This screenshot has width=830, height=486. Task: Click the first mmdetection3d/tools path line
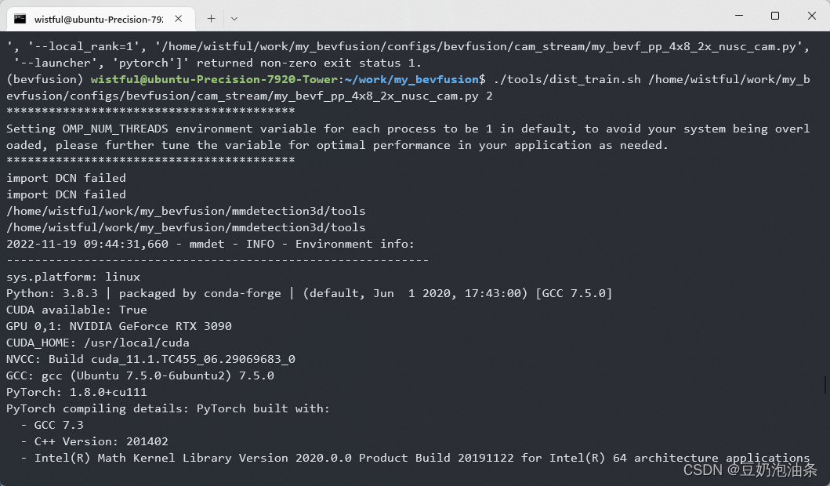click(186, 211)
